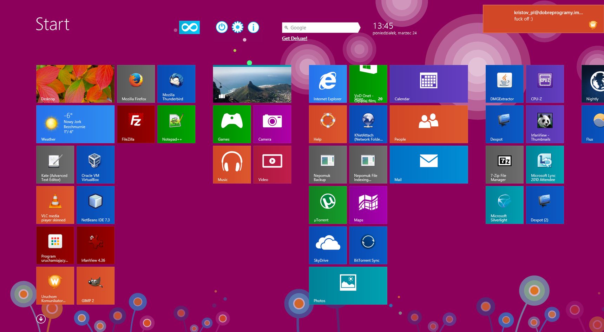Image resolution: width=604 pixels, height=332 pixels.
Task: Launch IrfanView 4.36 tile
Action: point(96,245)
